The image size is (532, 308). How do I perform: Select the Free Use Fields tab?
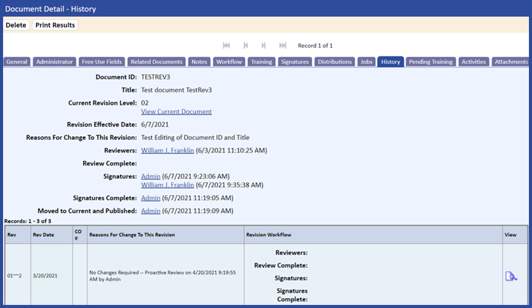(102, 62)
